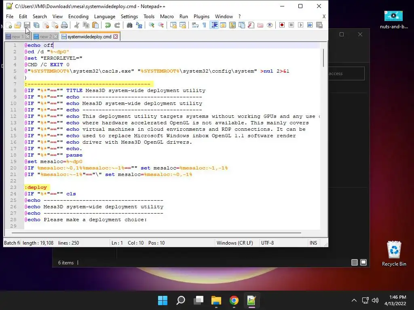
Task: Toggle synchronized vertical scrolling
Action: (173, 25)
